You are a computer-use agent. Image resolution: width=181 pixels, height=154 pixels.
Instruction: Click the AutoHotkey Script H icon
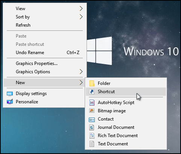click(92, 103)
